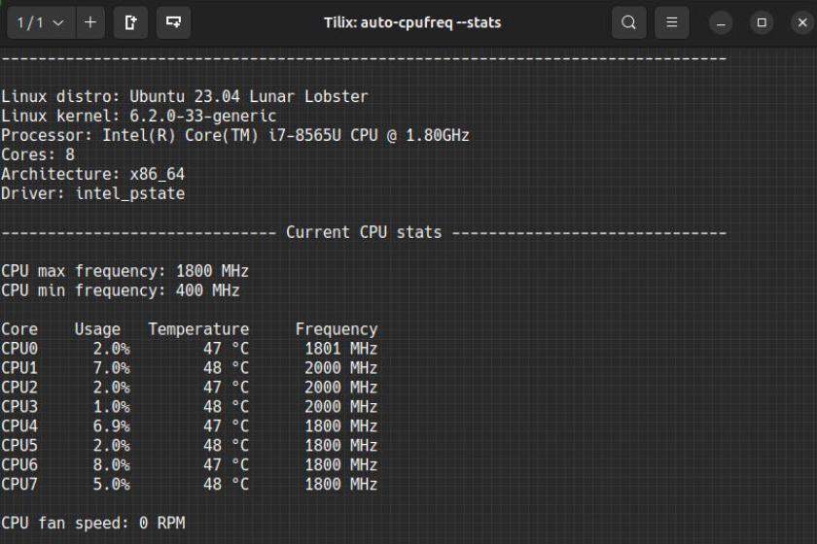Click CPU4 usage value 6.9%

coord(112,426)
